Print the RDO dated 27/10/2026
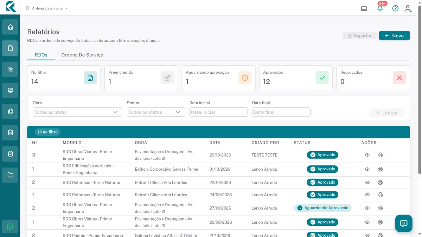 click(380, 208)
